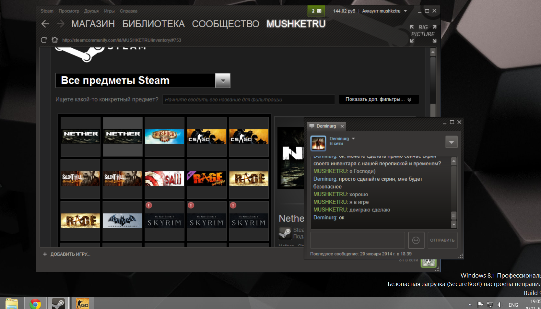Click the 144,02 руб wallet balance
This screenshot has width=541, height=309.
pyautogui.click(x=344, y=11)
